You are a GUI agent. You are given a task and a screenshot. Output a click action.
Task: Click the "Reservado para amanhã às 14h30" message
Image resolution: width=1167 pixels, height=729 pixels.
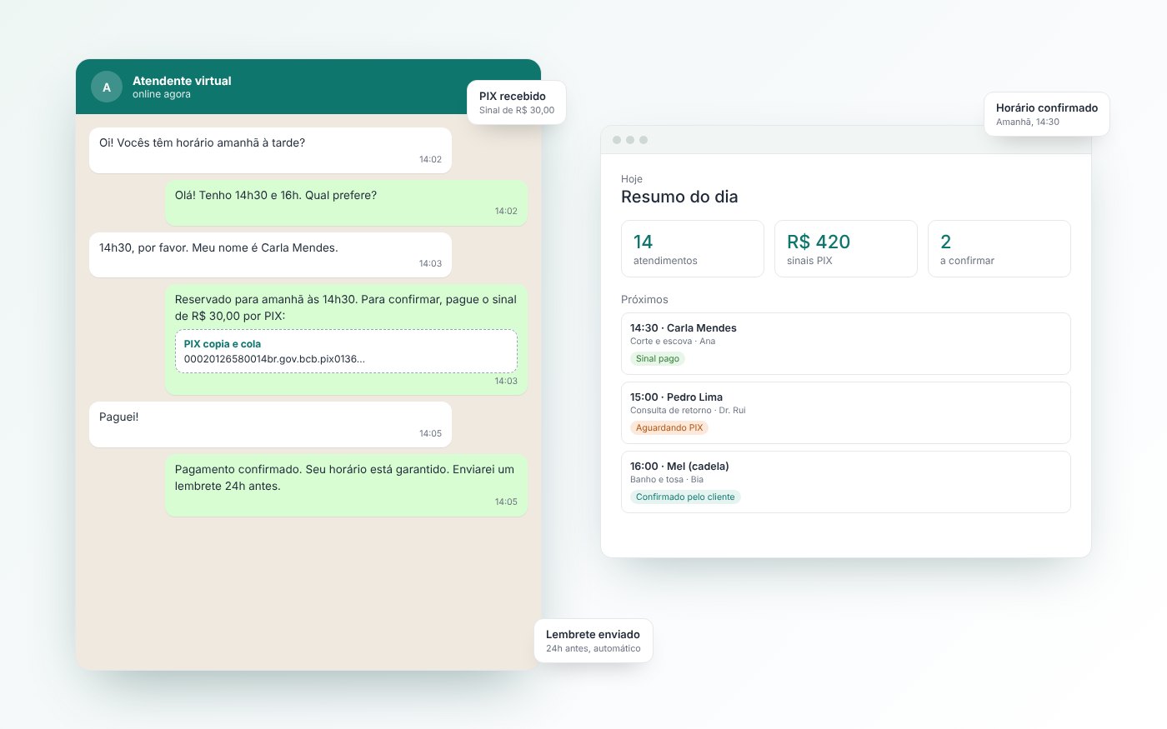click(x=346, y=338)
